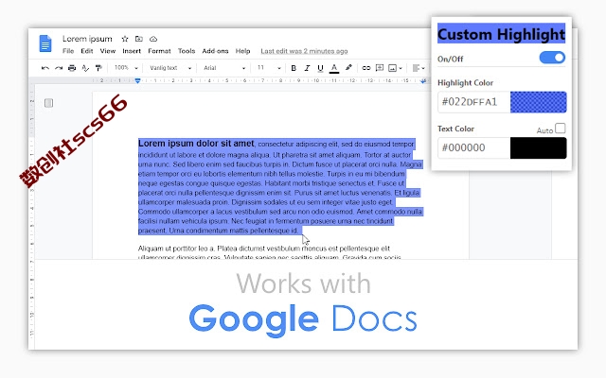This screenshot has width=606, height=378.
Task: Undo the last action
Action: tap(45, 68)
